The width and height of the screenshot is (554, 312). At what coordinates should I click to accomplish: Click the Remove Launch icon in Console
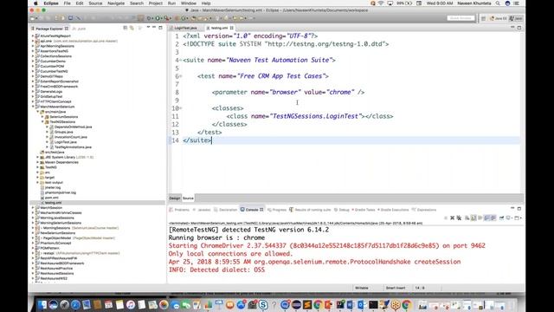452,218
